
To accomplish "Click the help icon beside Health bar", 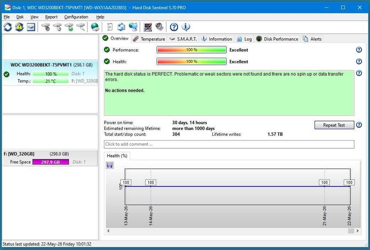I will point(359,61).
